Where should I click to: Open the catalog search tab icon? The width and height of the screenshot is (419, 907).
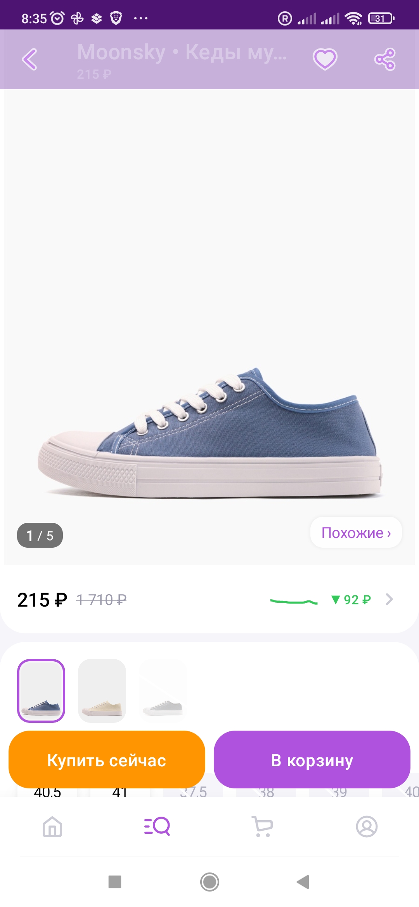point(157,826)
